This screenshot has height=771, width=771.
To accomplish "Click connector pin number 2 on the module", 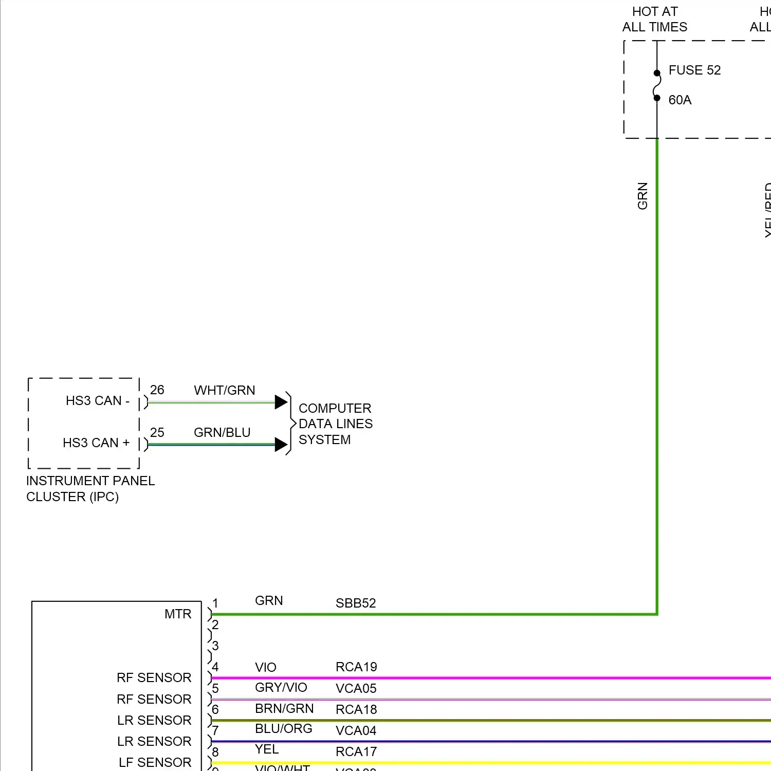I will (215, 625).
